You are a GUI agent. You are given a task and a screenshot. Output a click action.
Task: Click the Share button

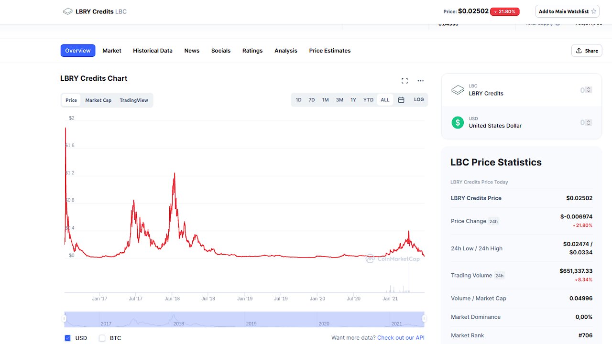(587, 51)
